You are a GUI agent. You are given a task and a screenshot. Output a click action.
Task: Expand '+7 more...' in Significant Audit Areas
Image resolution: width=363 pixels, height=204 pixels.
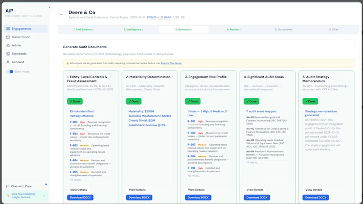coord(252,163)
